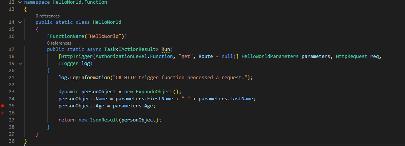Toggle the dim breakpoint dot on line 26

coord(3,113)
